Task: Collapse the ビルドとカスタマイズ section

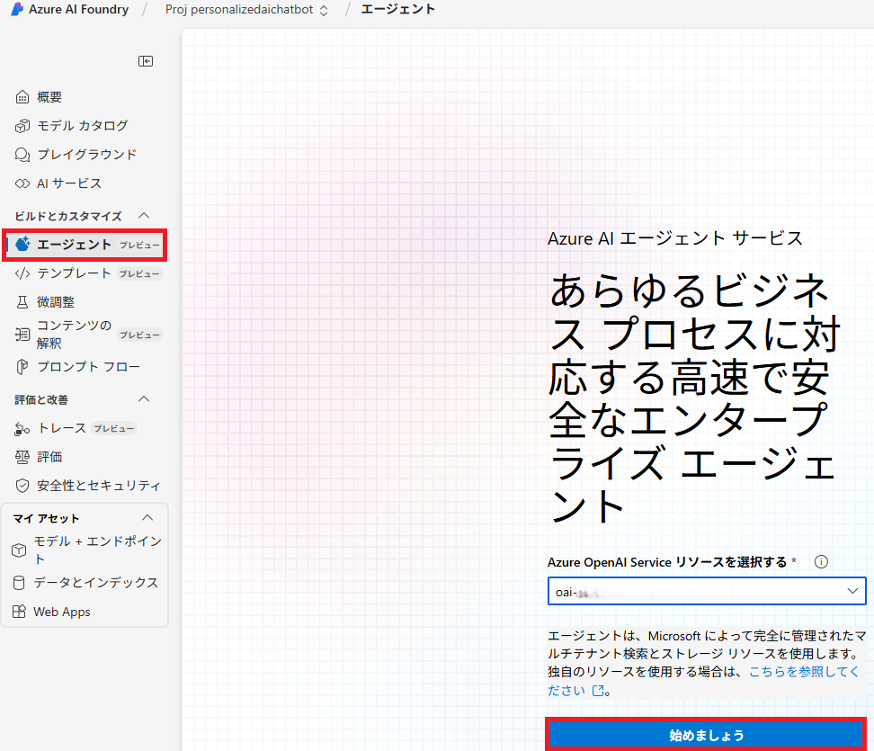Action: pyautogui.click(x=144, y=216)
